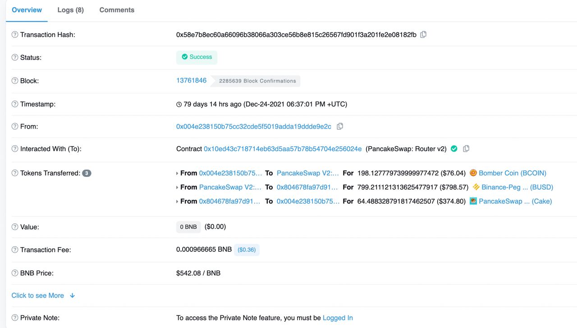Screen dimensions: 577x328
Task: Click the Binance-Peg BUSD token icon
Action: tap(476, 187)
